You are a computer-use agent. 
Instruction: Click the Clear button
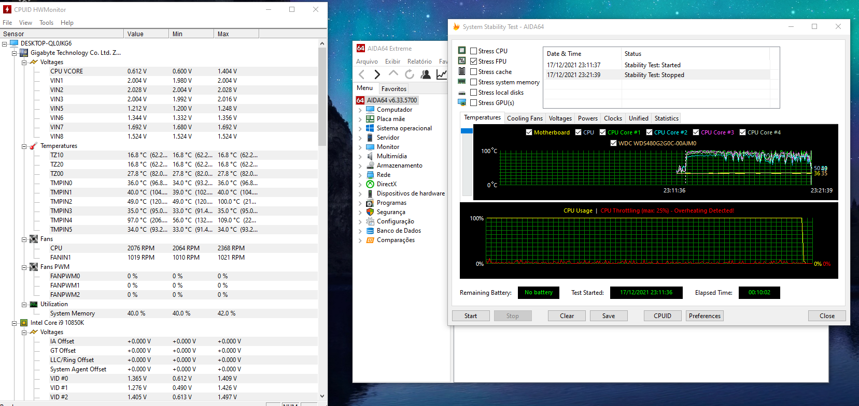(x=567, y=316)
